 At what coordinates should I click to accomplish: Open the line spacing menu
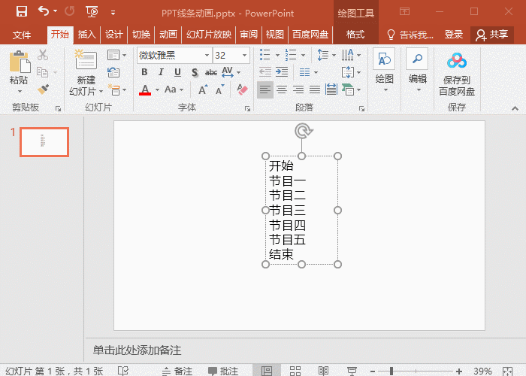(x=325, y=55)
